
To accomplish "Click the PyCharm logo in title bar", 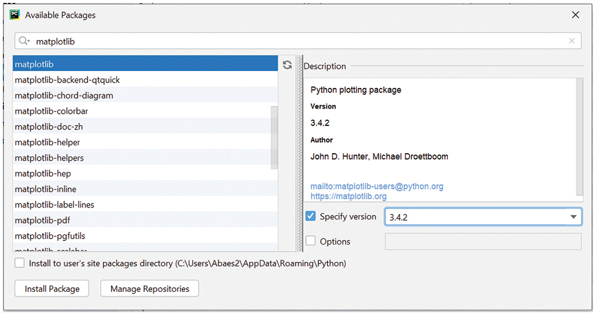I will (x=15, y=15).
